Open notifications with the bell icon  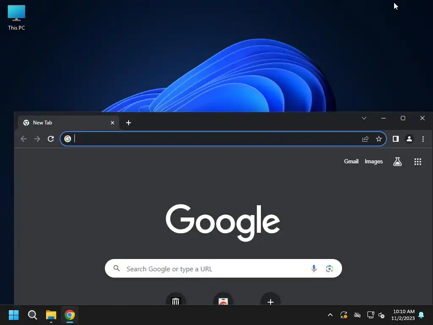click(422, 315)
